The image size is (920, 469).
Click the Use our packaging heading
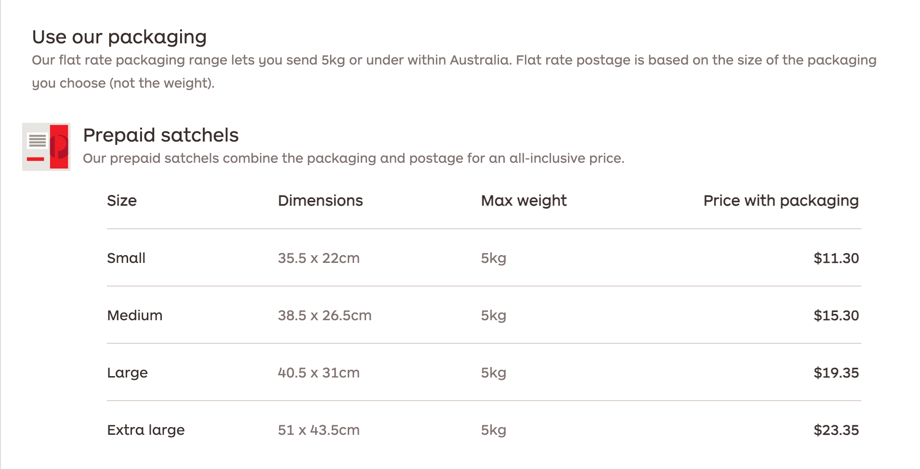[x=119, y=37]
